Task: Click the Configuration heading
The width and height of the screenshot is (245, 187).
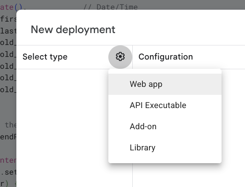Action: click(166, 57)
